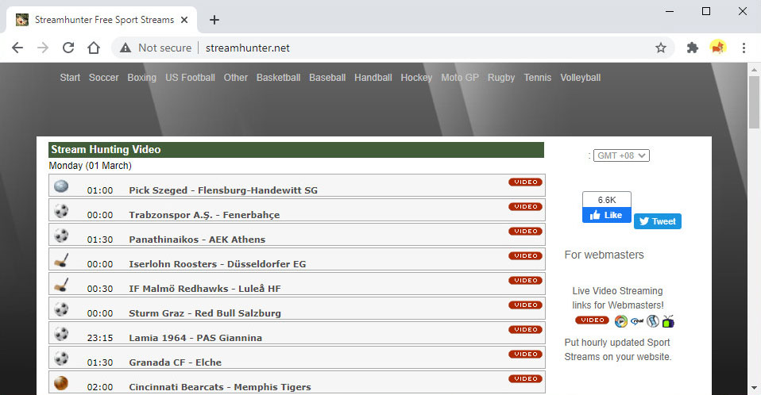Open the Lamia 1964 - PAS Giannina link
Viewport: 761px width, 395px height.
tap(195, 338)
